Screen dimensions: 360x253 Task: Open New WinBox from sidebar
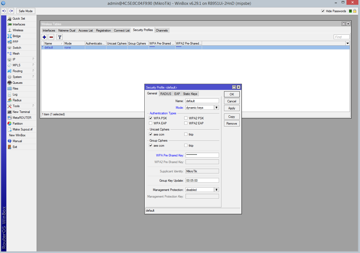[17, 135]
